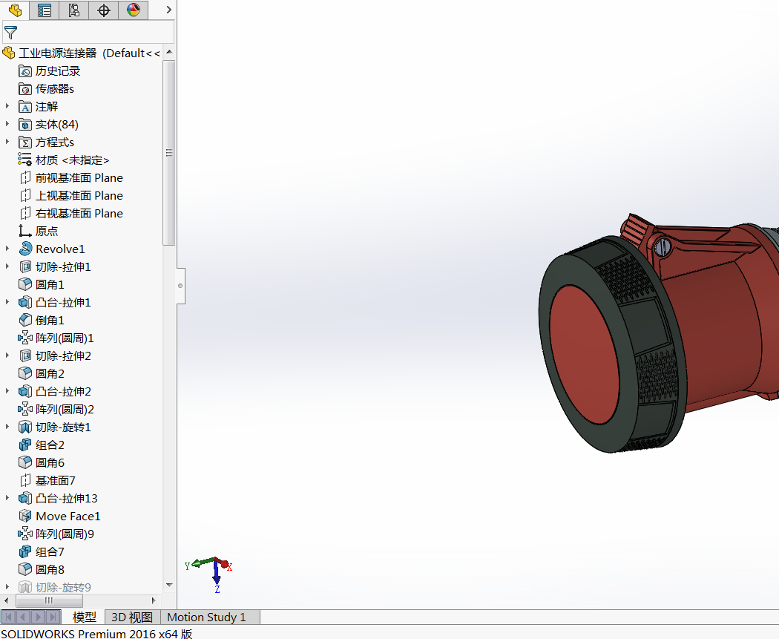Select the 组合2 combine icon
The width and height of the screenshot is (779, 639).
24,445
